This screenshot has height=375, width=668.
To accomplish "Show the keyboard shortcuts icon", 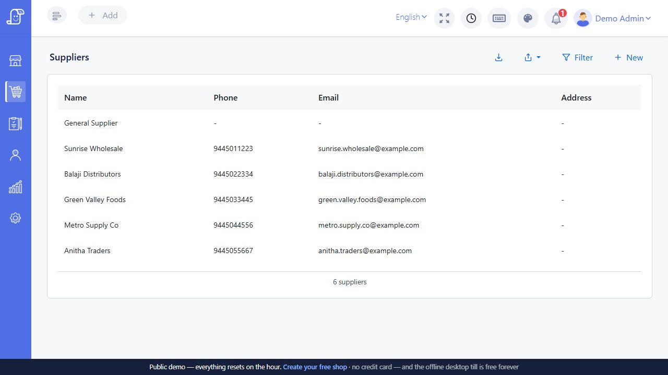I will (499, 18).
